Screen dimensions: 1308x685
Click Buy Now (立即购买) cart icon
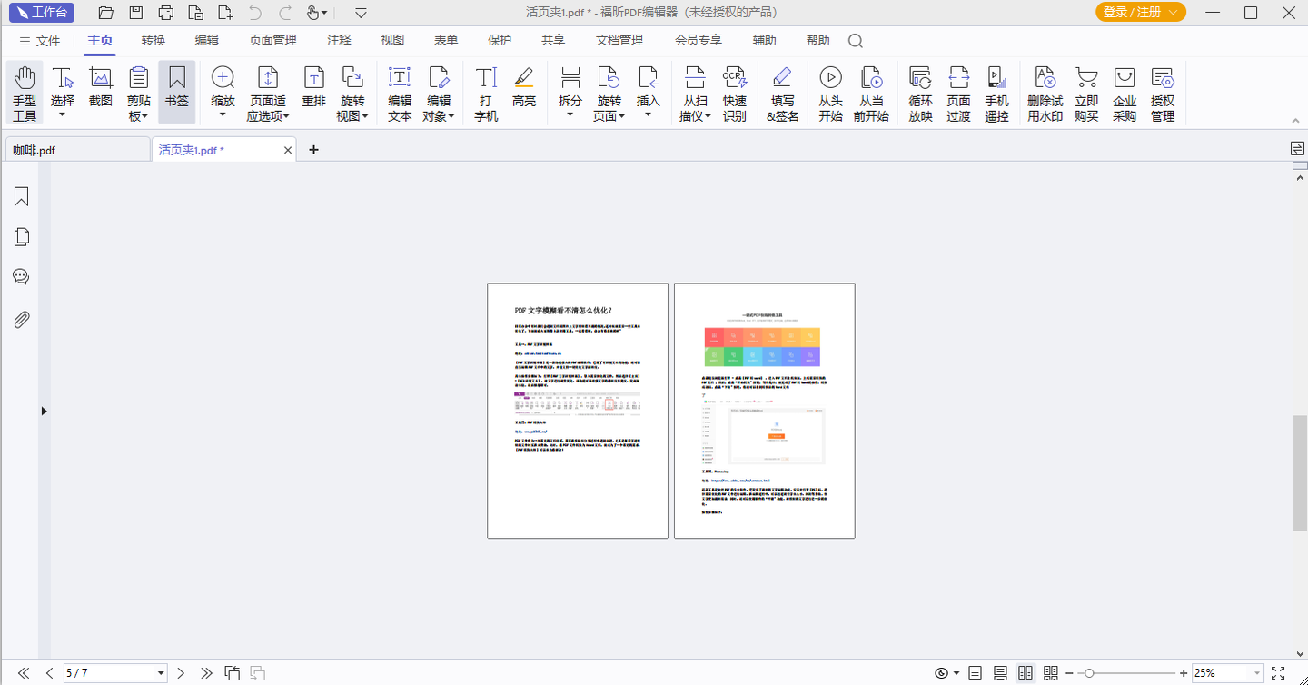[1086, 93]
